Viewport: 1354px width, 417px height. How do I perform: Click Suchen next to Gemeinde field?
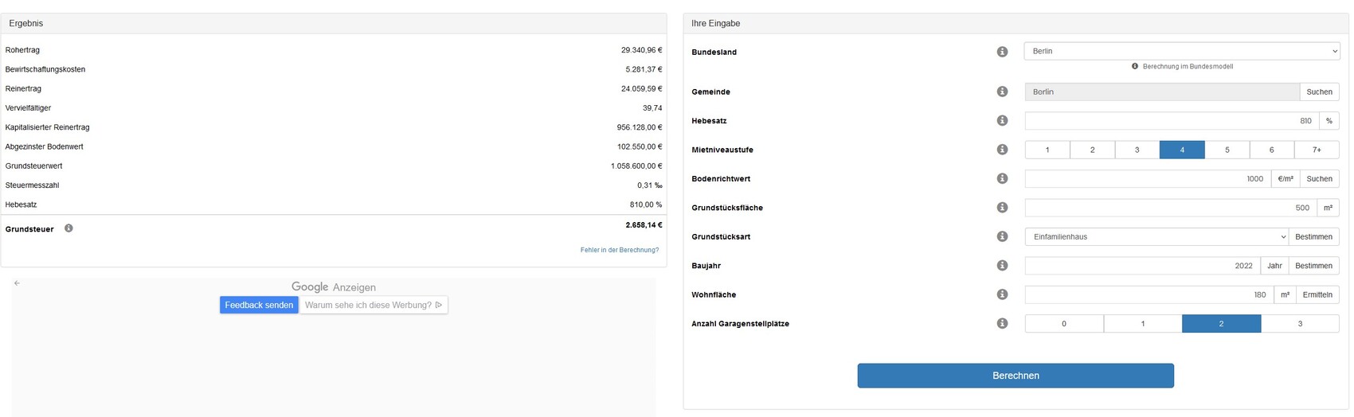(x=1319, y=92)
